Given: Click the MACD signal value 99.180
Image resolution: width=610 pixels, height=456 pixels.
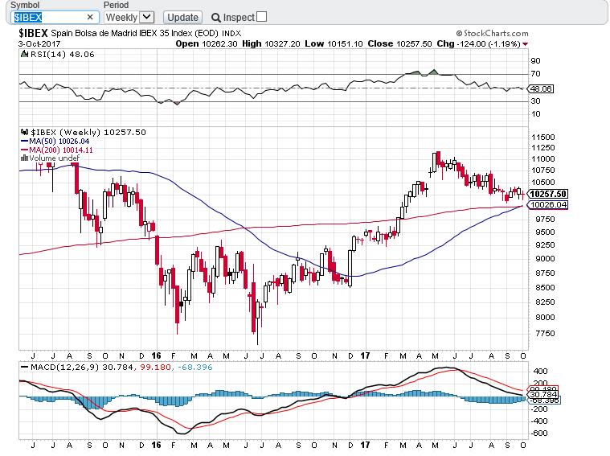Looking at the screenshot, I should tap(155, 368).
